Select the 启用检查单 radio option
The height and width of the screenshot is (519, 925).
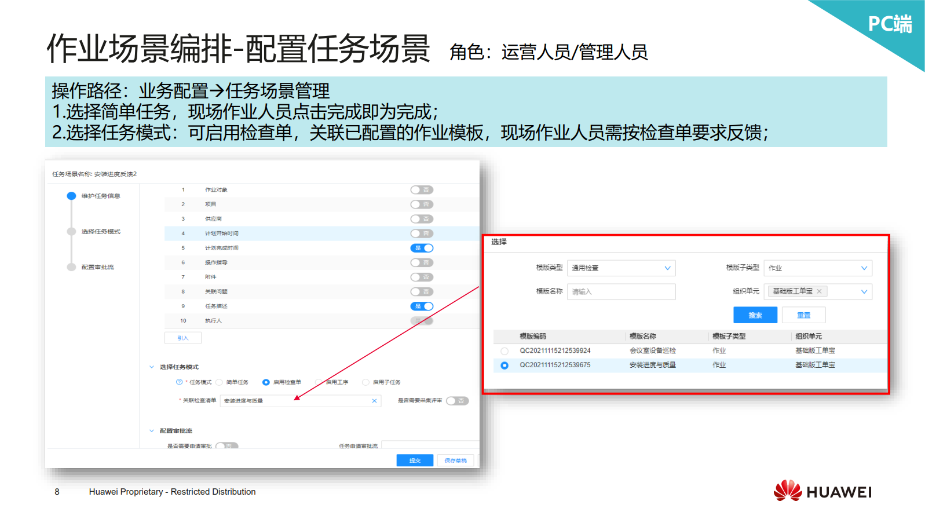click(266, 382)
